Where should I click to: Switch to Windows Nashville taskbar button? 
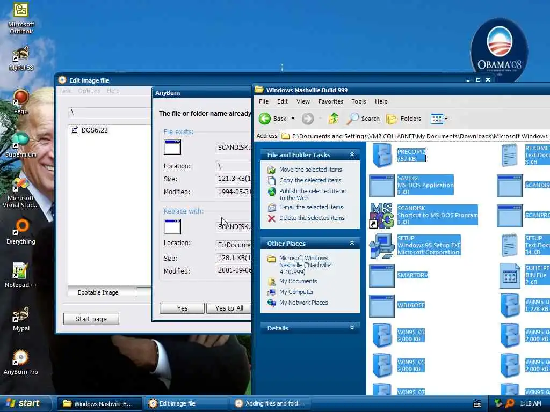pos(99,403)
